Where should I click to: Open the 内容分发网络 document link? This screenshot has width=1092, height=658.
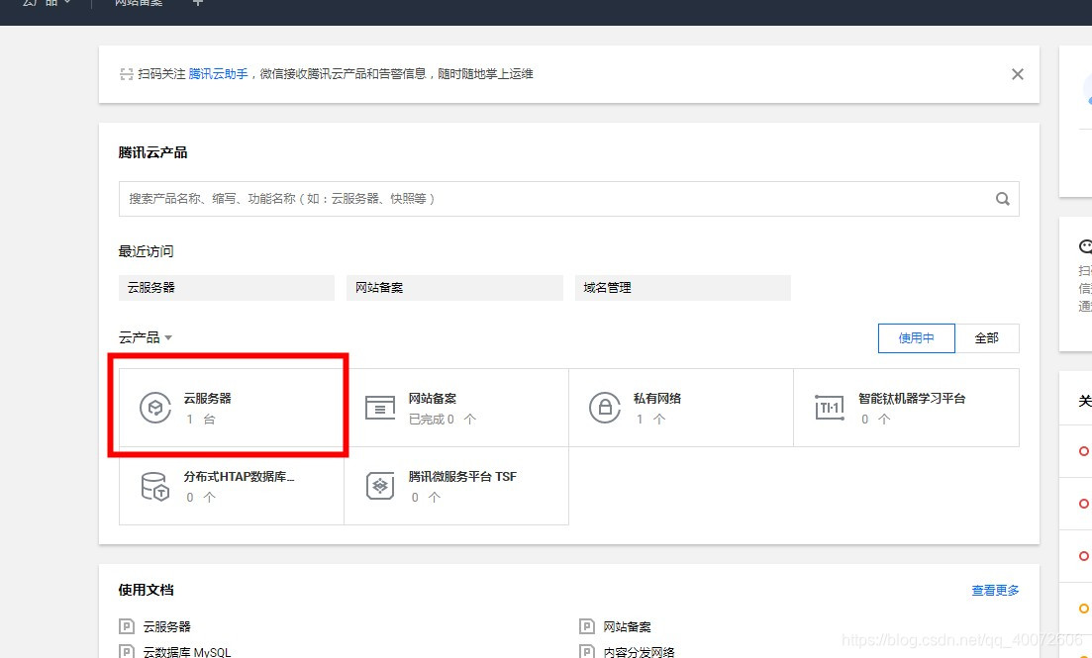click(639, 652)
